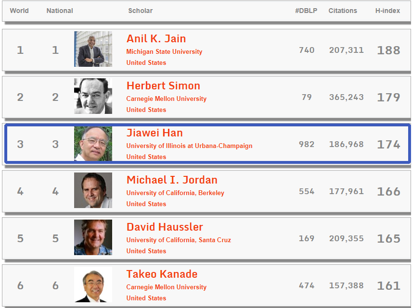Image resolution: width=412 pixels, height=308 pixels.
Task: Open University of California, Santa Cruz link
Action: pos(179,240)
